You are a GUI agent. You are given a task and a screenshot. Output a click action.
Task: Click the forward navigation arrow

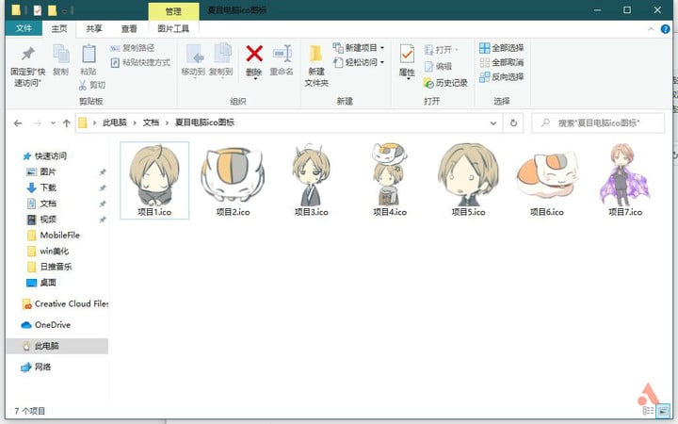37,123
